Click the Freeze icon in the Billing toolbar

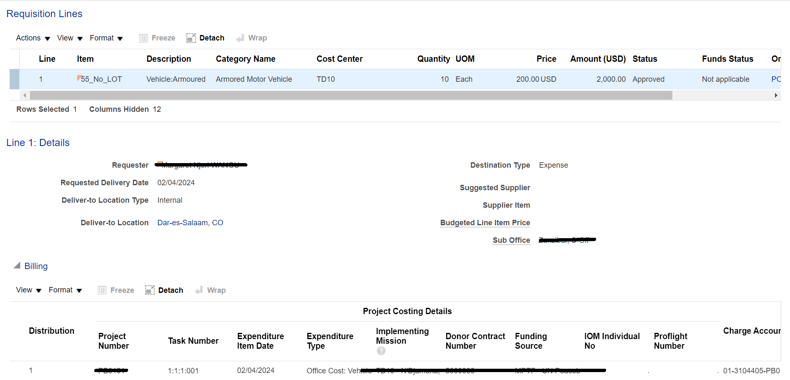point(102,290)
